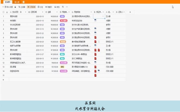Open the 颜色 row color tool

(x=57, y=7)
